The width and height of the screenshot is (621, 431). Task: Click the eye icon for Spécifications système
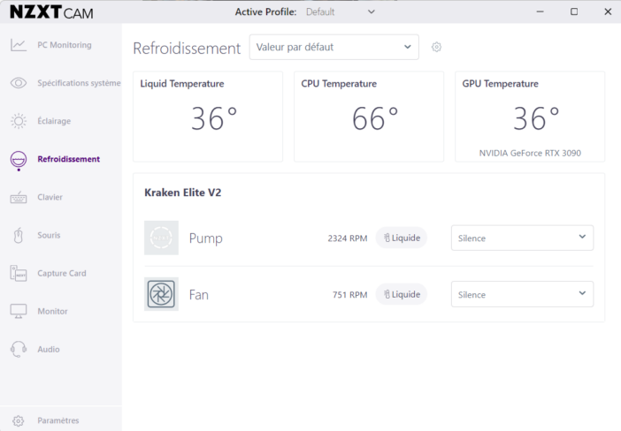(19, 83)
